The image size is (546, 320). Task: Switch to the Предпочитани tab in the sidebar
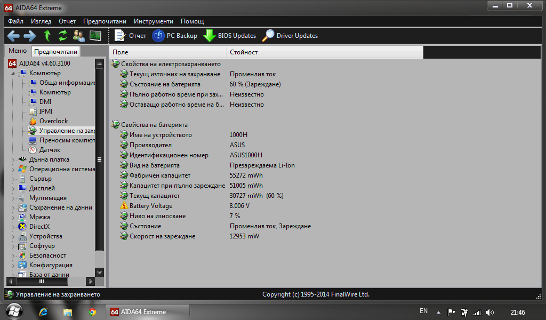(x=55, y=52)
